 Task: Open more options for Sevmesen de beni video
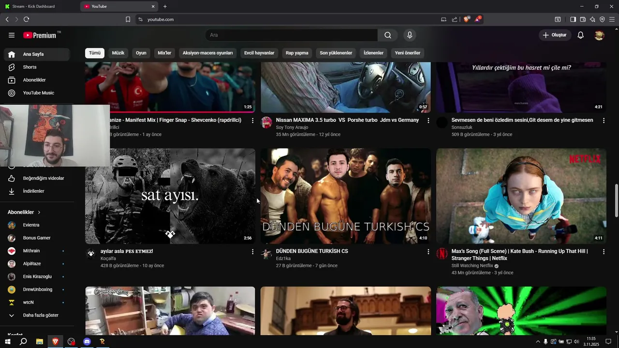[x=604, y=120]
